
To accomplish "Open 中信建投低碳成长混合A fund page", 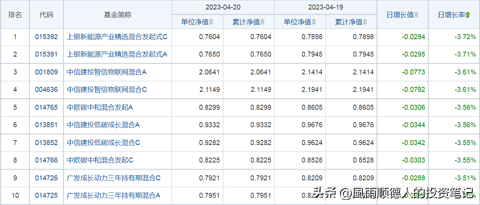I will (103, 125).
